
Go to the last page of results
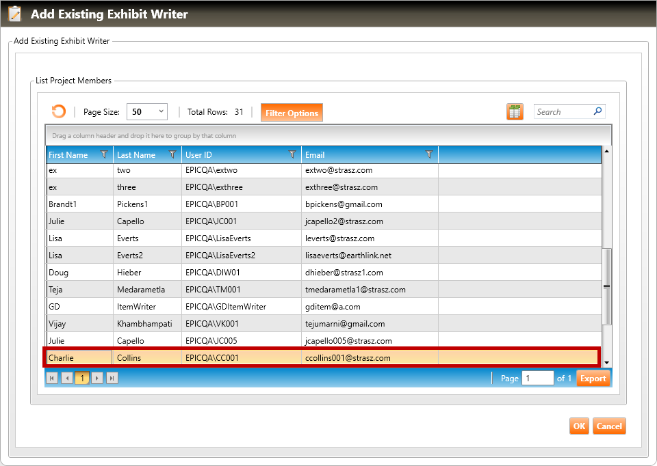[x=112, y=378]
